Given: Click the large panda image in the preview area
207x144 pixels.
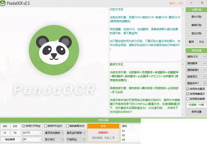Looking at the screenshot, I should coord(54,50).
